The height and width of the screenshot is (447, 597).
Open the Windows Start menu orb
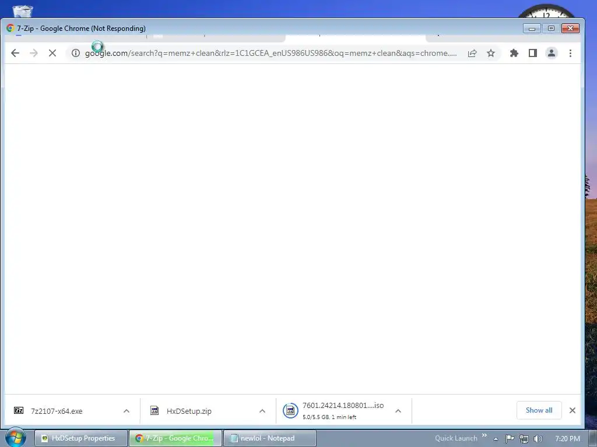[x=15, y=438]
